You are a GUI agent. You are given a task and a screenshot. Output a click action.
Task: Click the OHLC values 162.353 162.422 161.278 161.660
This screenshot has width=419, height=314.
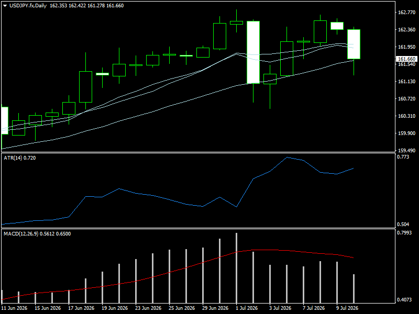(86, 6)
